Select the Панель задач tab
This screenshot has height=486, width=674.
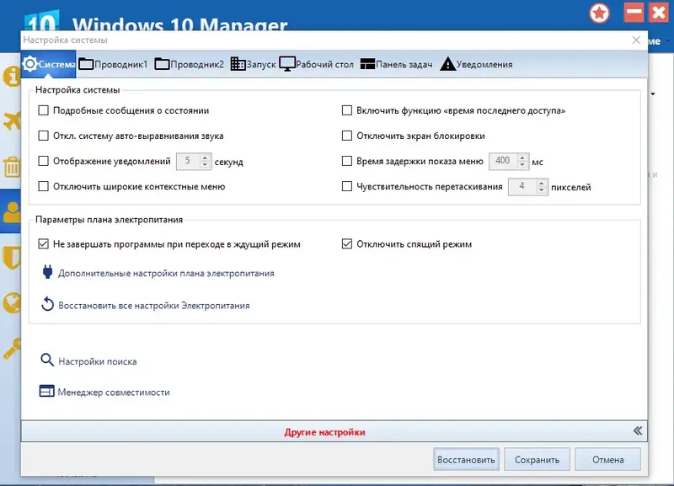click(x=396, y=65)
